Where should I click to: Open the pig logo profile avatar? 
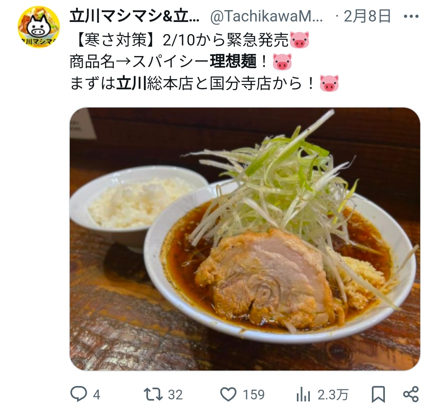(x=39, y=27)
